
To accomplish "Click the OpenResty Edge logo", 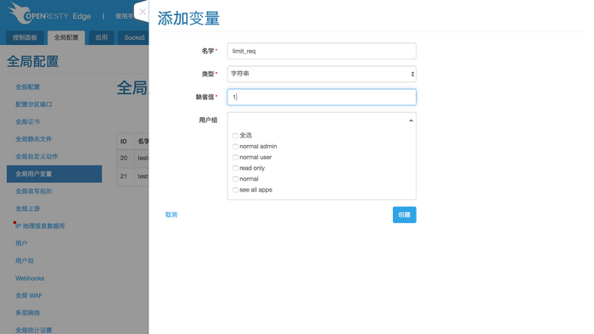I will (x=49, y=14).
